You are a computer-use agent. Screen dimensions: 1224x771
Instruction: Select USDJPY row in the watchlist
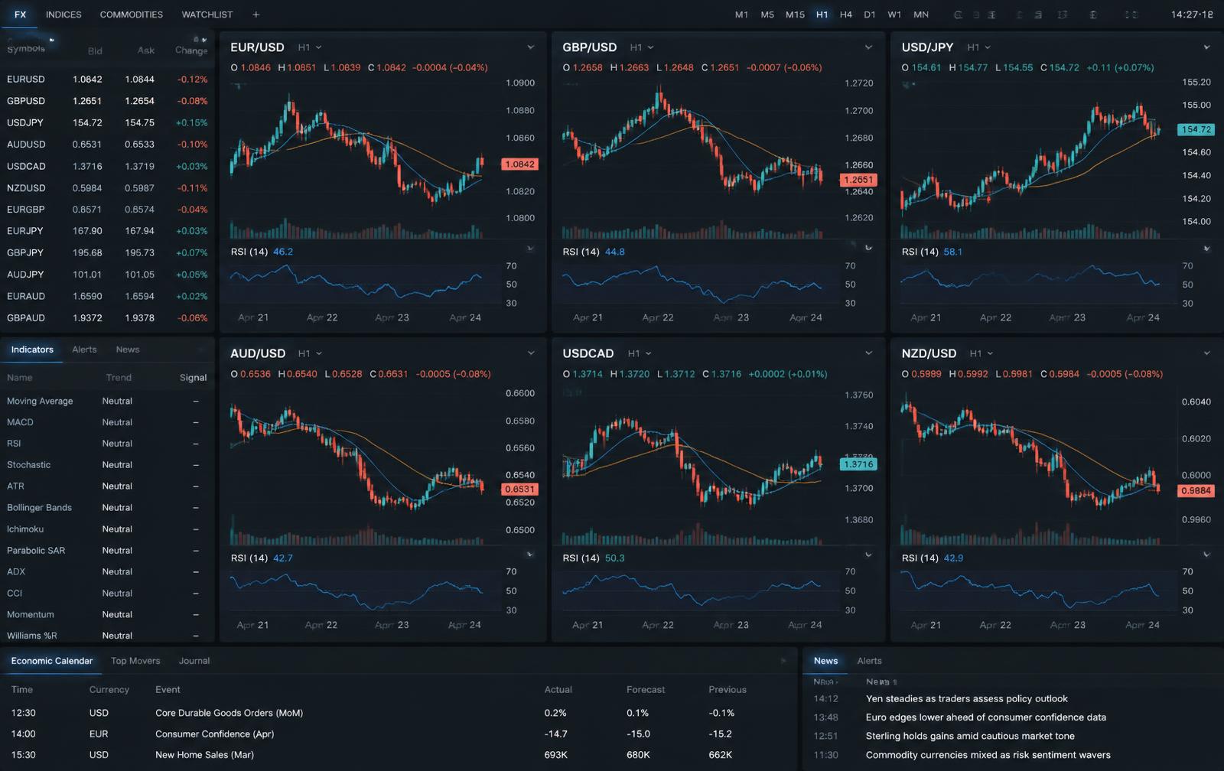click(107, 122)
